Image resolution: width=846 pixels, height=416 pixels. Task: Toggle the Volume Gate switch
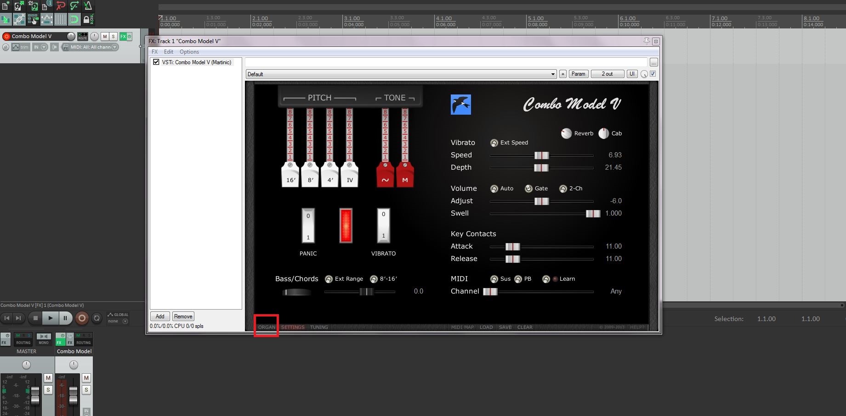point(528,189)
